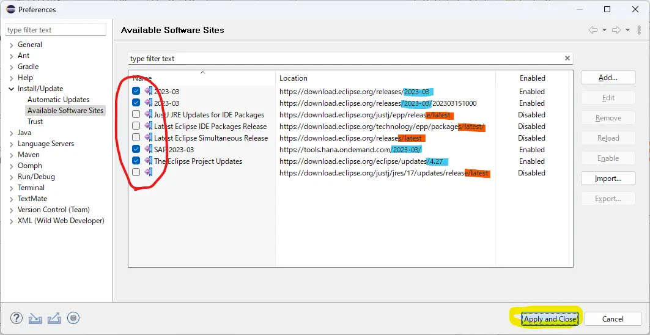Expand the General tree node
The width and height of the screenshot is (650, 335).
[11, 45]
